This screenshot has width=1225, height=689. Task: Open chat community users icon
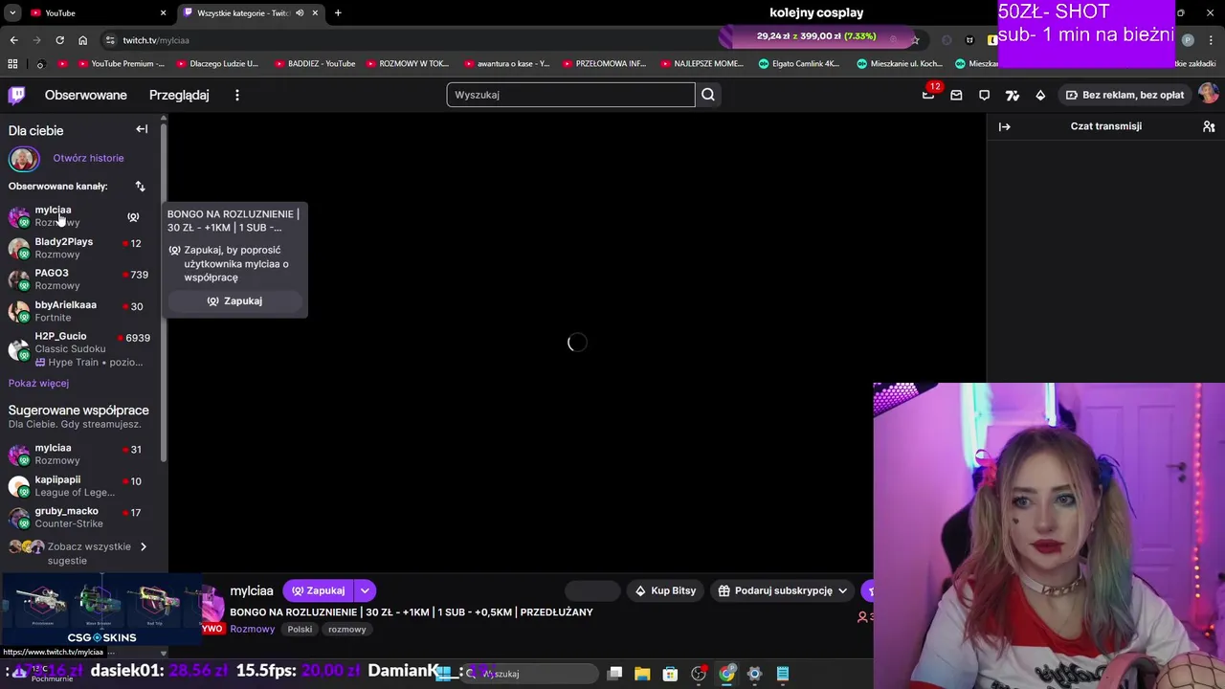(x=1209, y=126)
